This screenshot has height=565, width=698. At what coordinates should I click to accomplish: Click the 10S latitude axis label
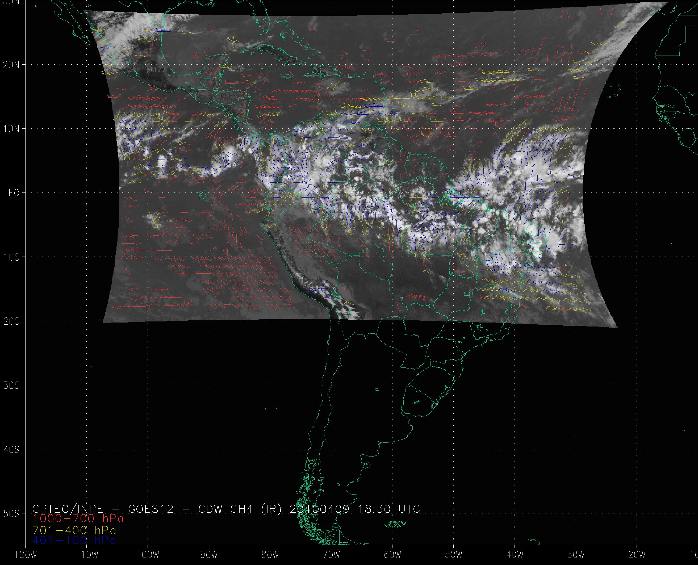[11, 257]
